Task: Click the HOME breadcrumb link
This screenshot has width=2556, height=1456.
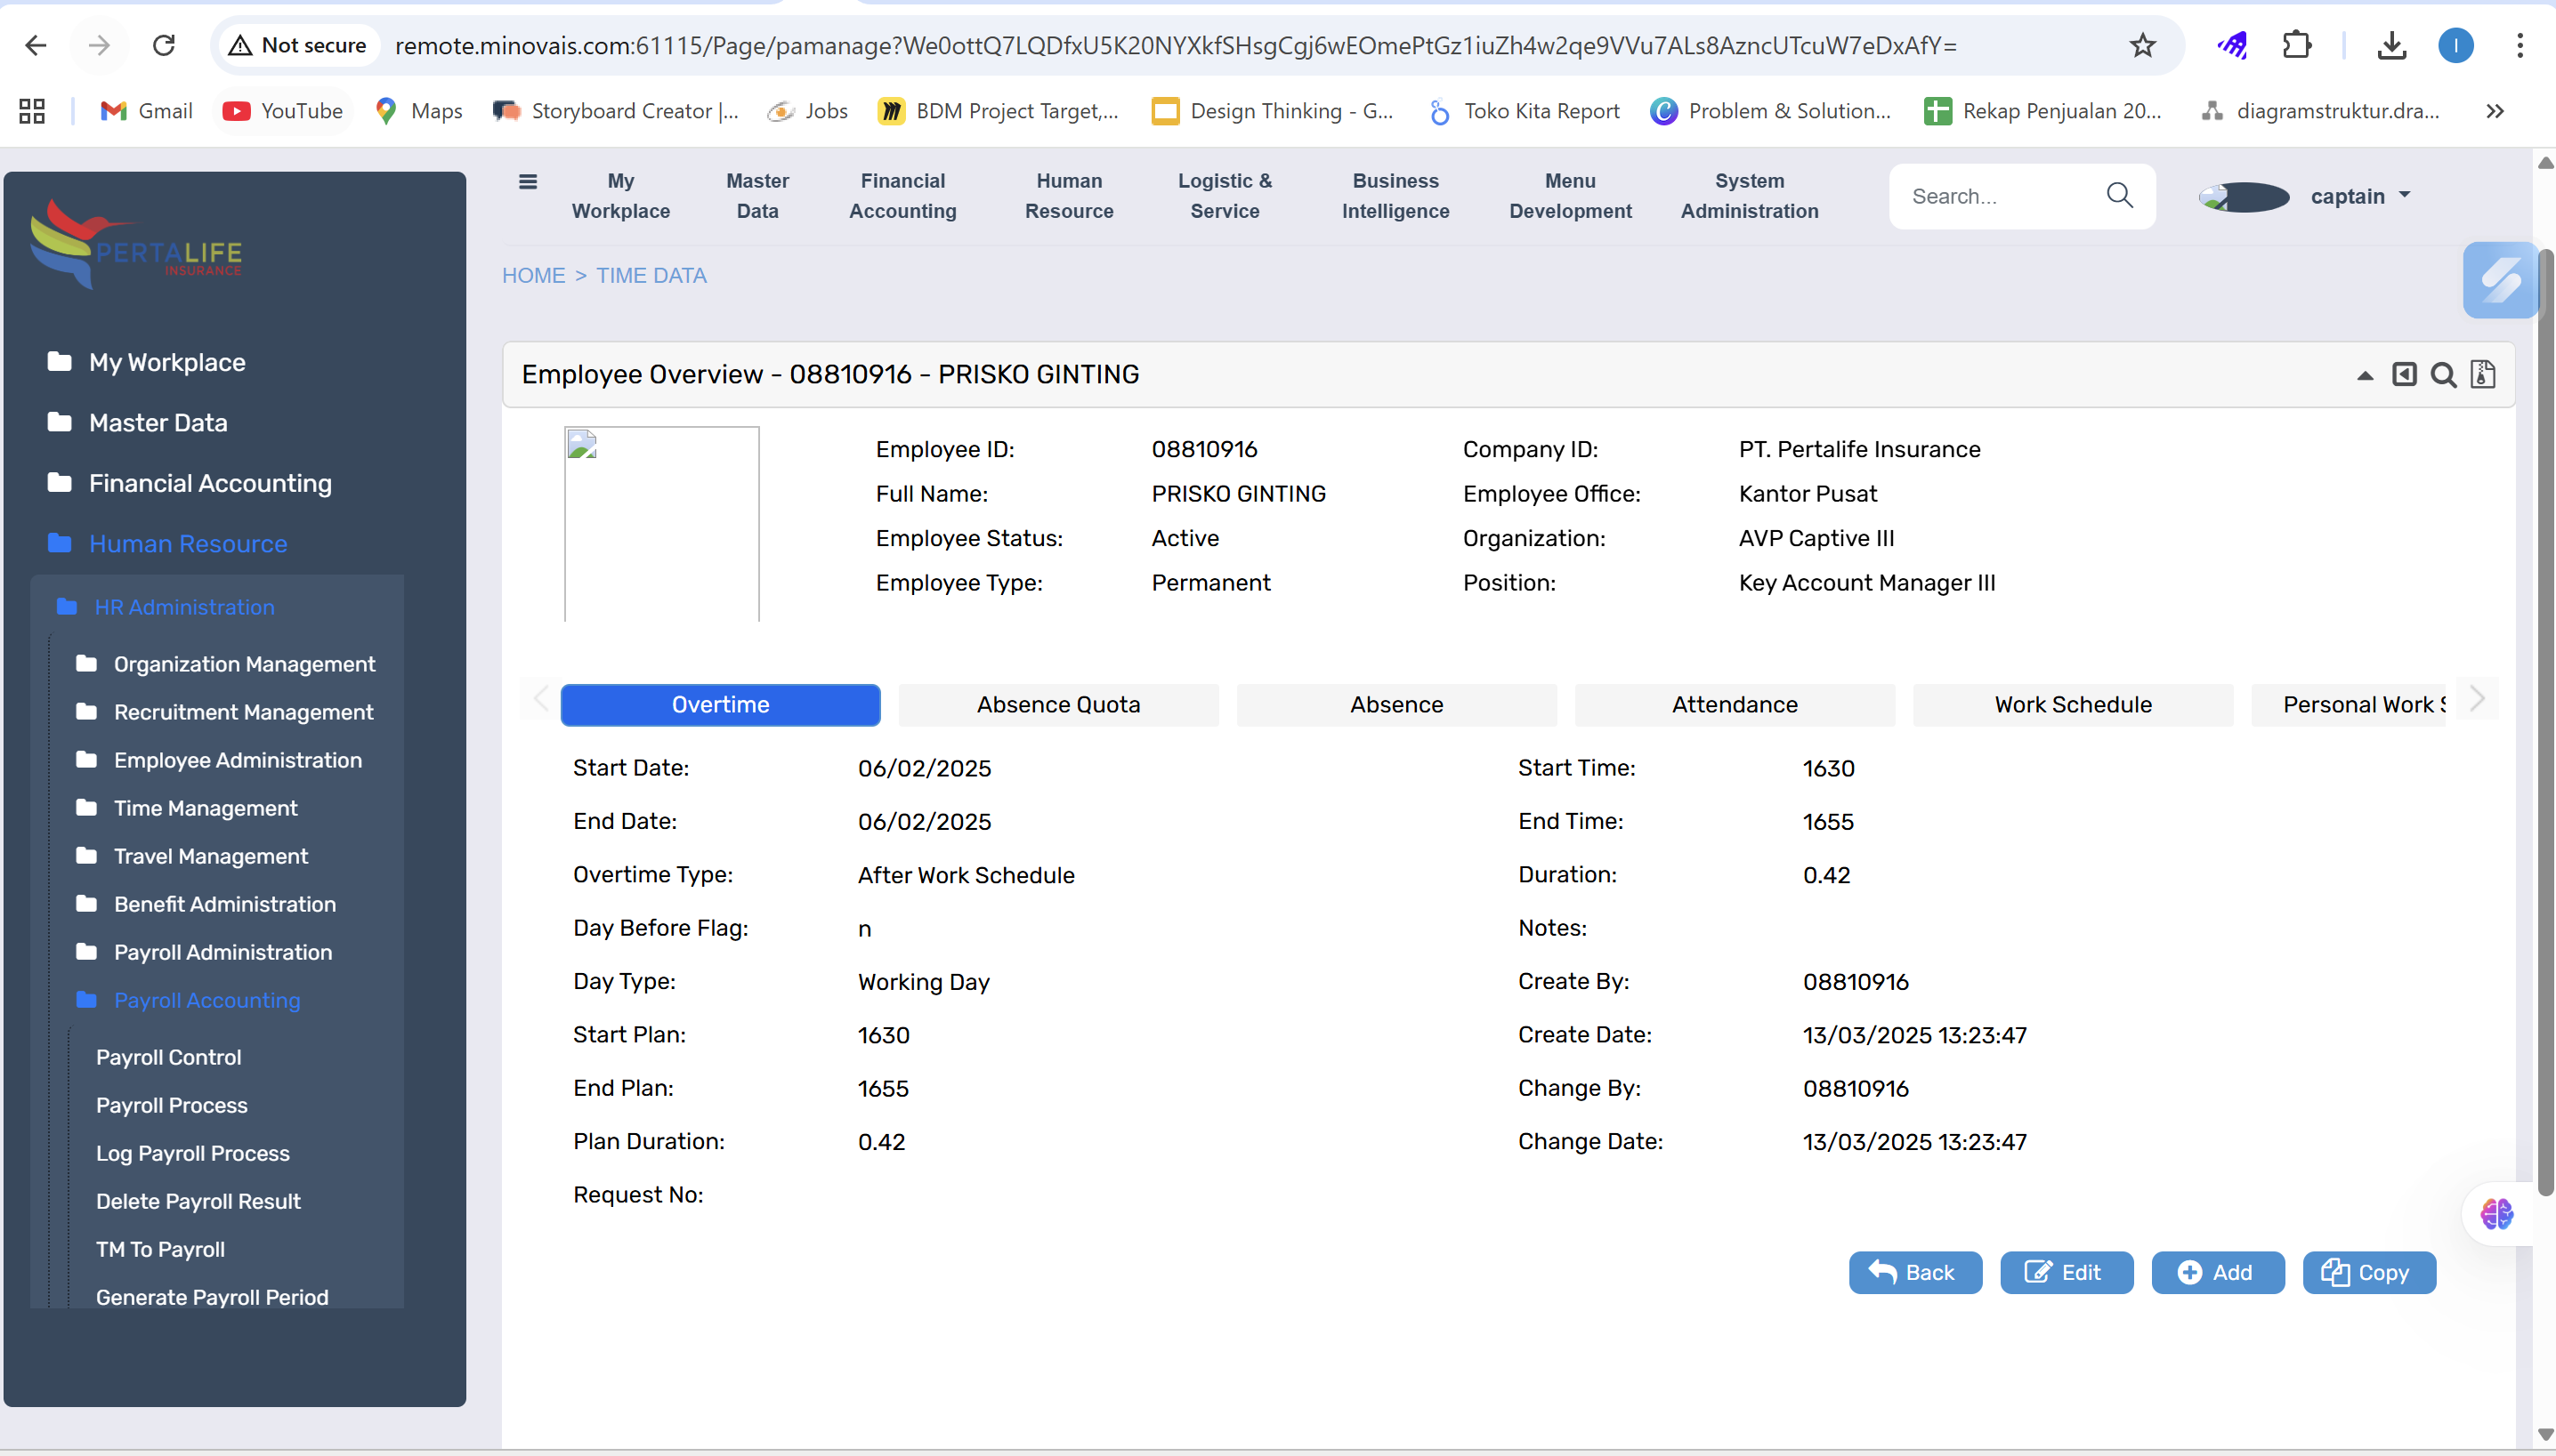Action: click(x=533, y=275)
